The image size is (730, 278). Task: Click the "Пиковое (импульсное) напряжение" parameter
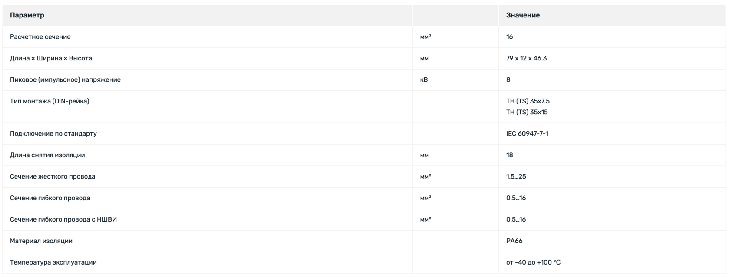(65, 80)
